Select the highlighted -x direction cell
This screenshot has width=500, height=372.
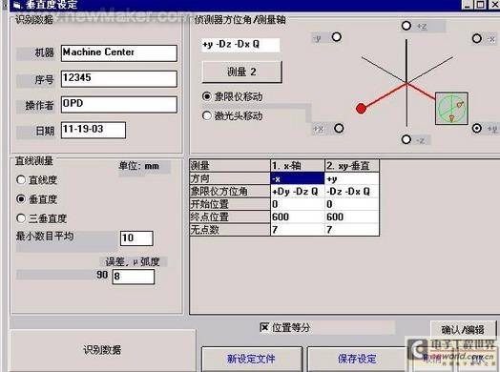click(x=298, y=178)
